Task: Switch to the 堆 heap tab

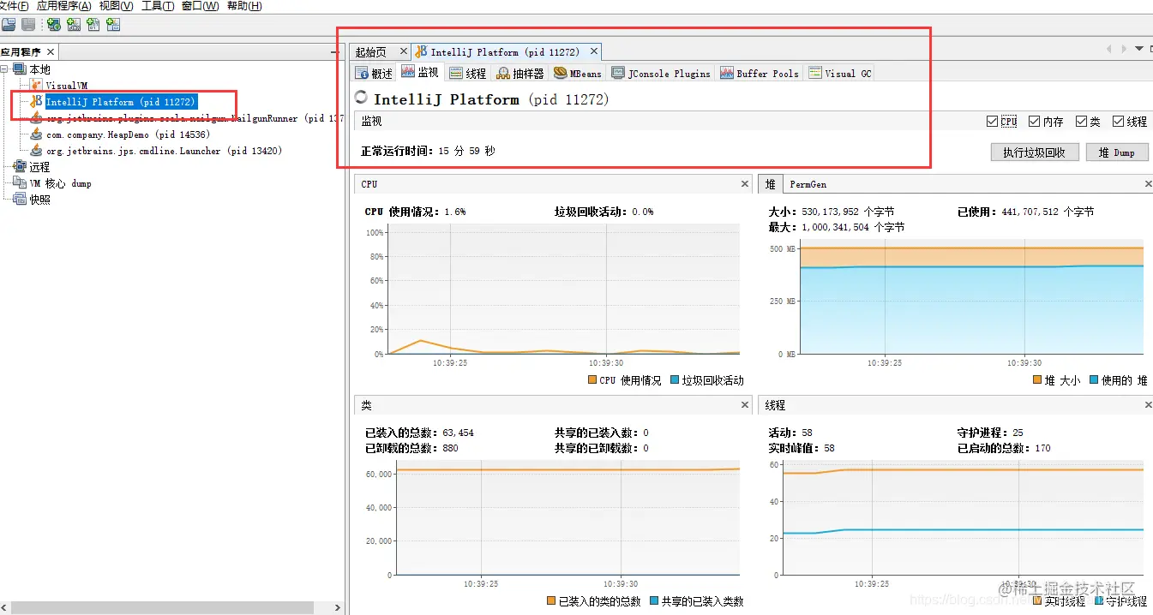Action: (771, 184)
